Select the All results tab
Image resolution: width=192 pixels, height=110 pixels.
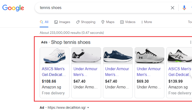(44, 22)
